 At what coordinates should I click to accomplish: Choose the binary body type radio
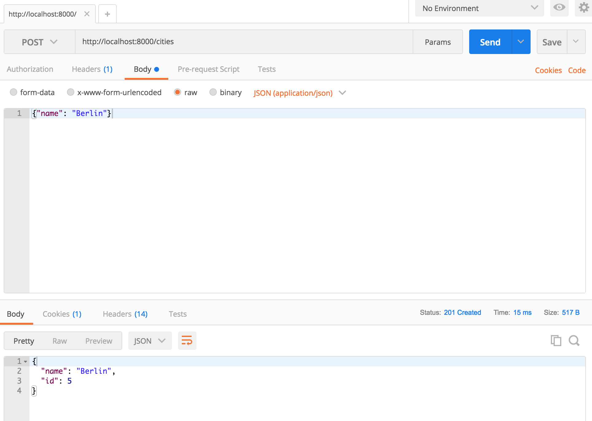pos(213,92)
